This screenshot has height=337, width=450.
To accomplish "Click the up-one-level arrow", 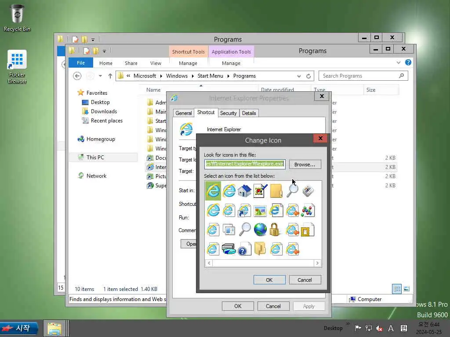I will click(x=110, y=76).
